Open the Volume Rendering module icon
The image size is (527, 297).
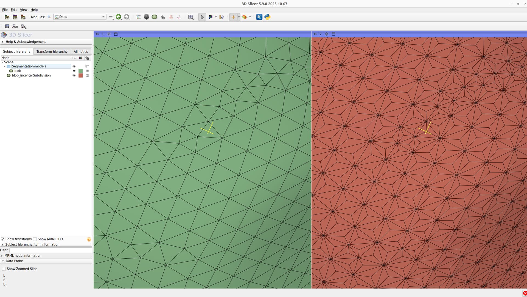(x=146, y=17)
